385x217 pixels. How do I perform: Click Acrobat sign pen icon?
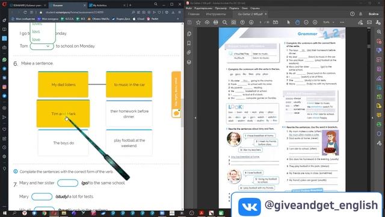point(360,22)
